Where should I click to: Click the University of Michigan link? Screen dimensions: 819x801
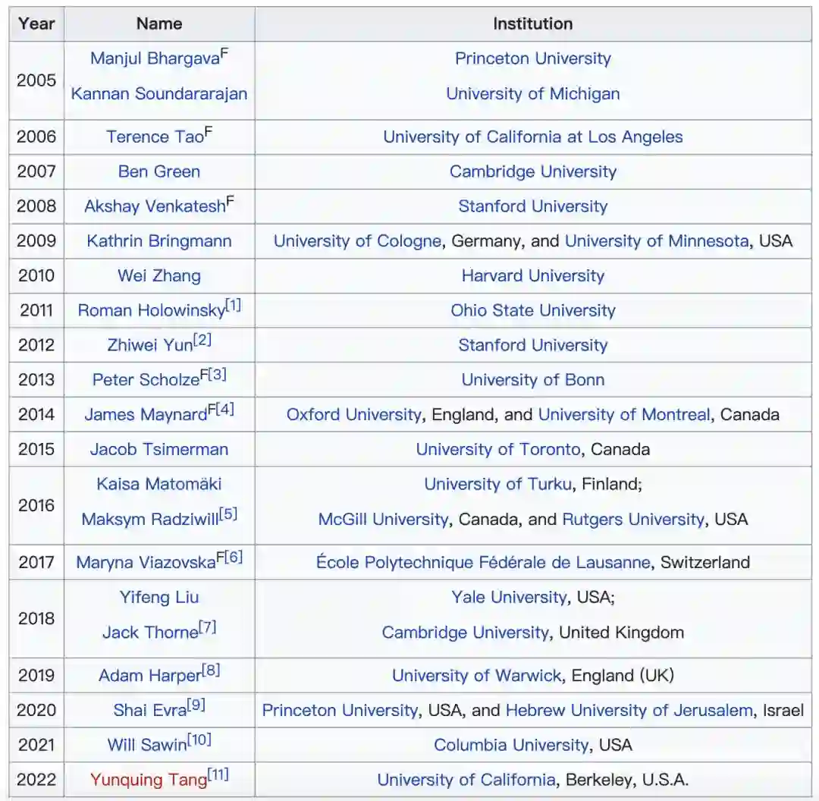pos(533,93)
